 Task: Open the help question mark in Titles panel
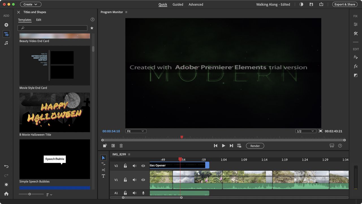pos(92,20)
